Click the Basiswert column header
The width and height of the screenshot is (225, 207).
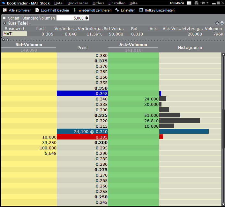tap(15, 28)
